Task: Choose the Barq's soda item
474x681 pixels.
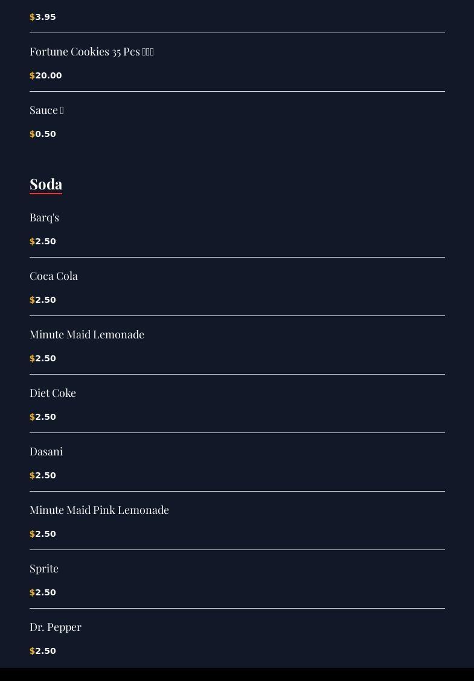Action: click(x=44, y=218)
